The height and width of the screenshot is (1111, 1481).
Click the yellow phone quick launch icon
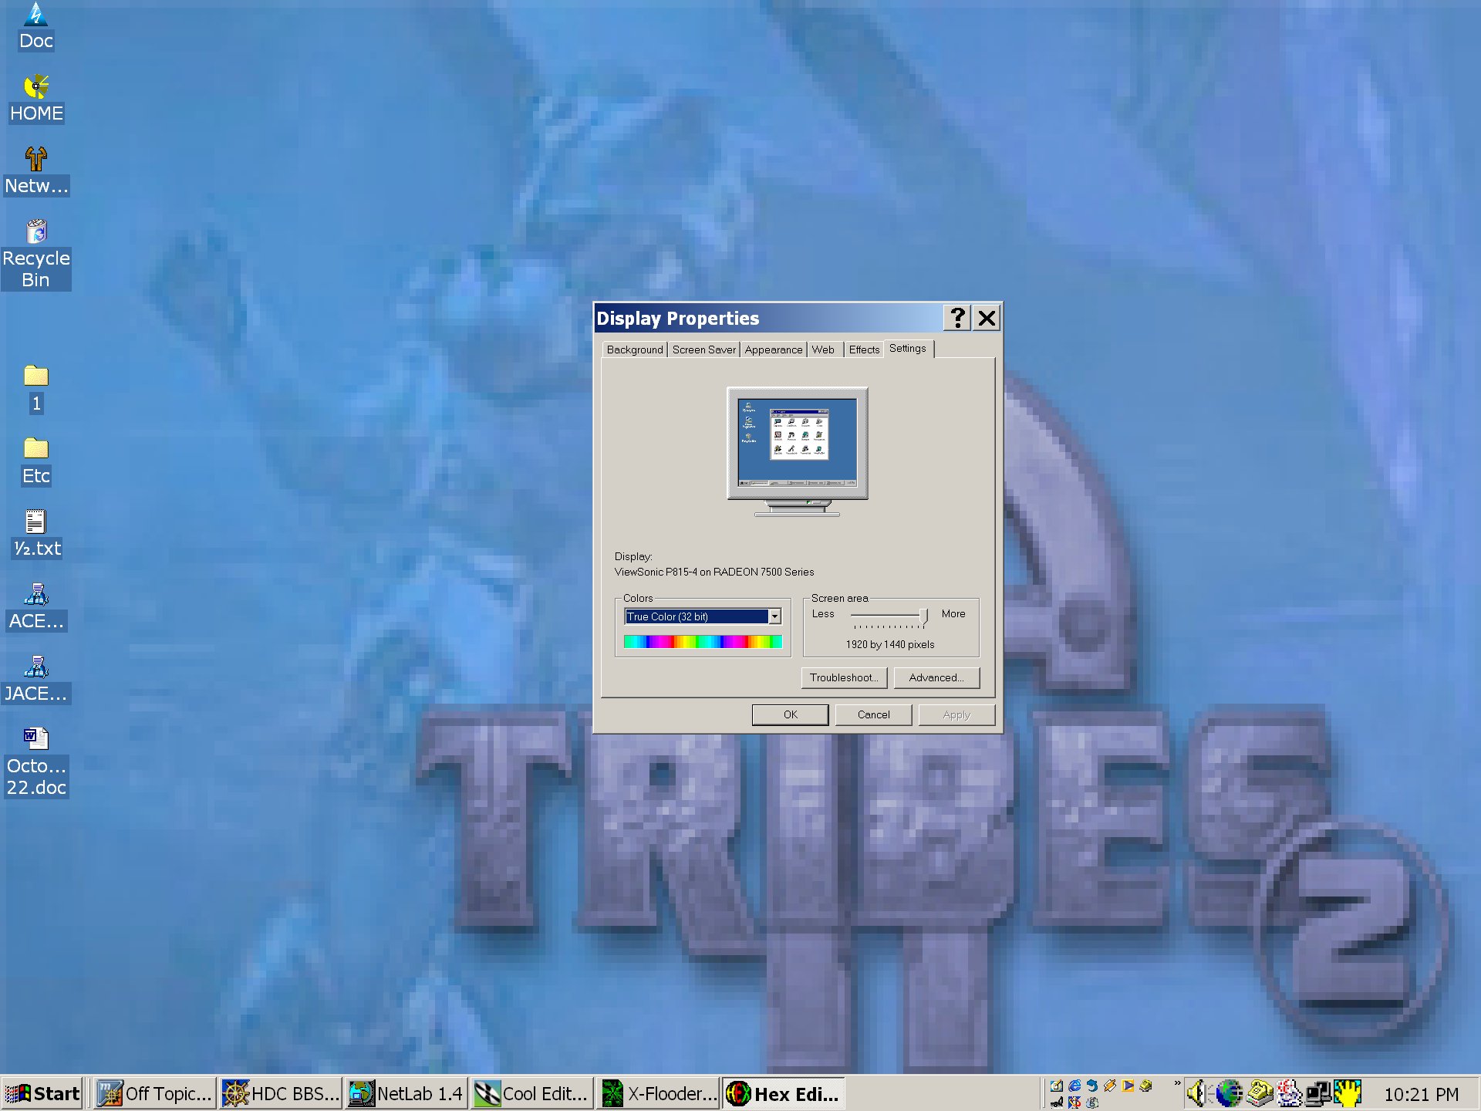tap(1145, 1086)
